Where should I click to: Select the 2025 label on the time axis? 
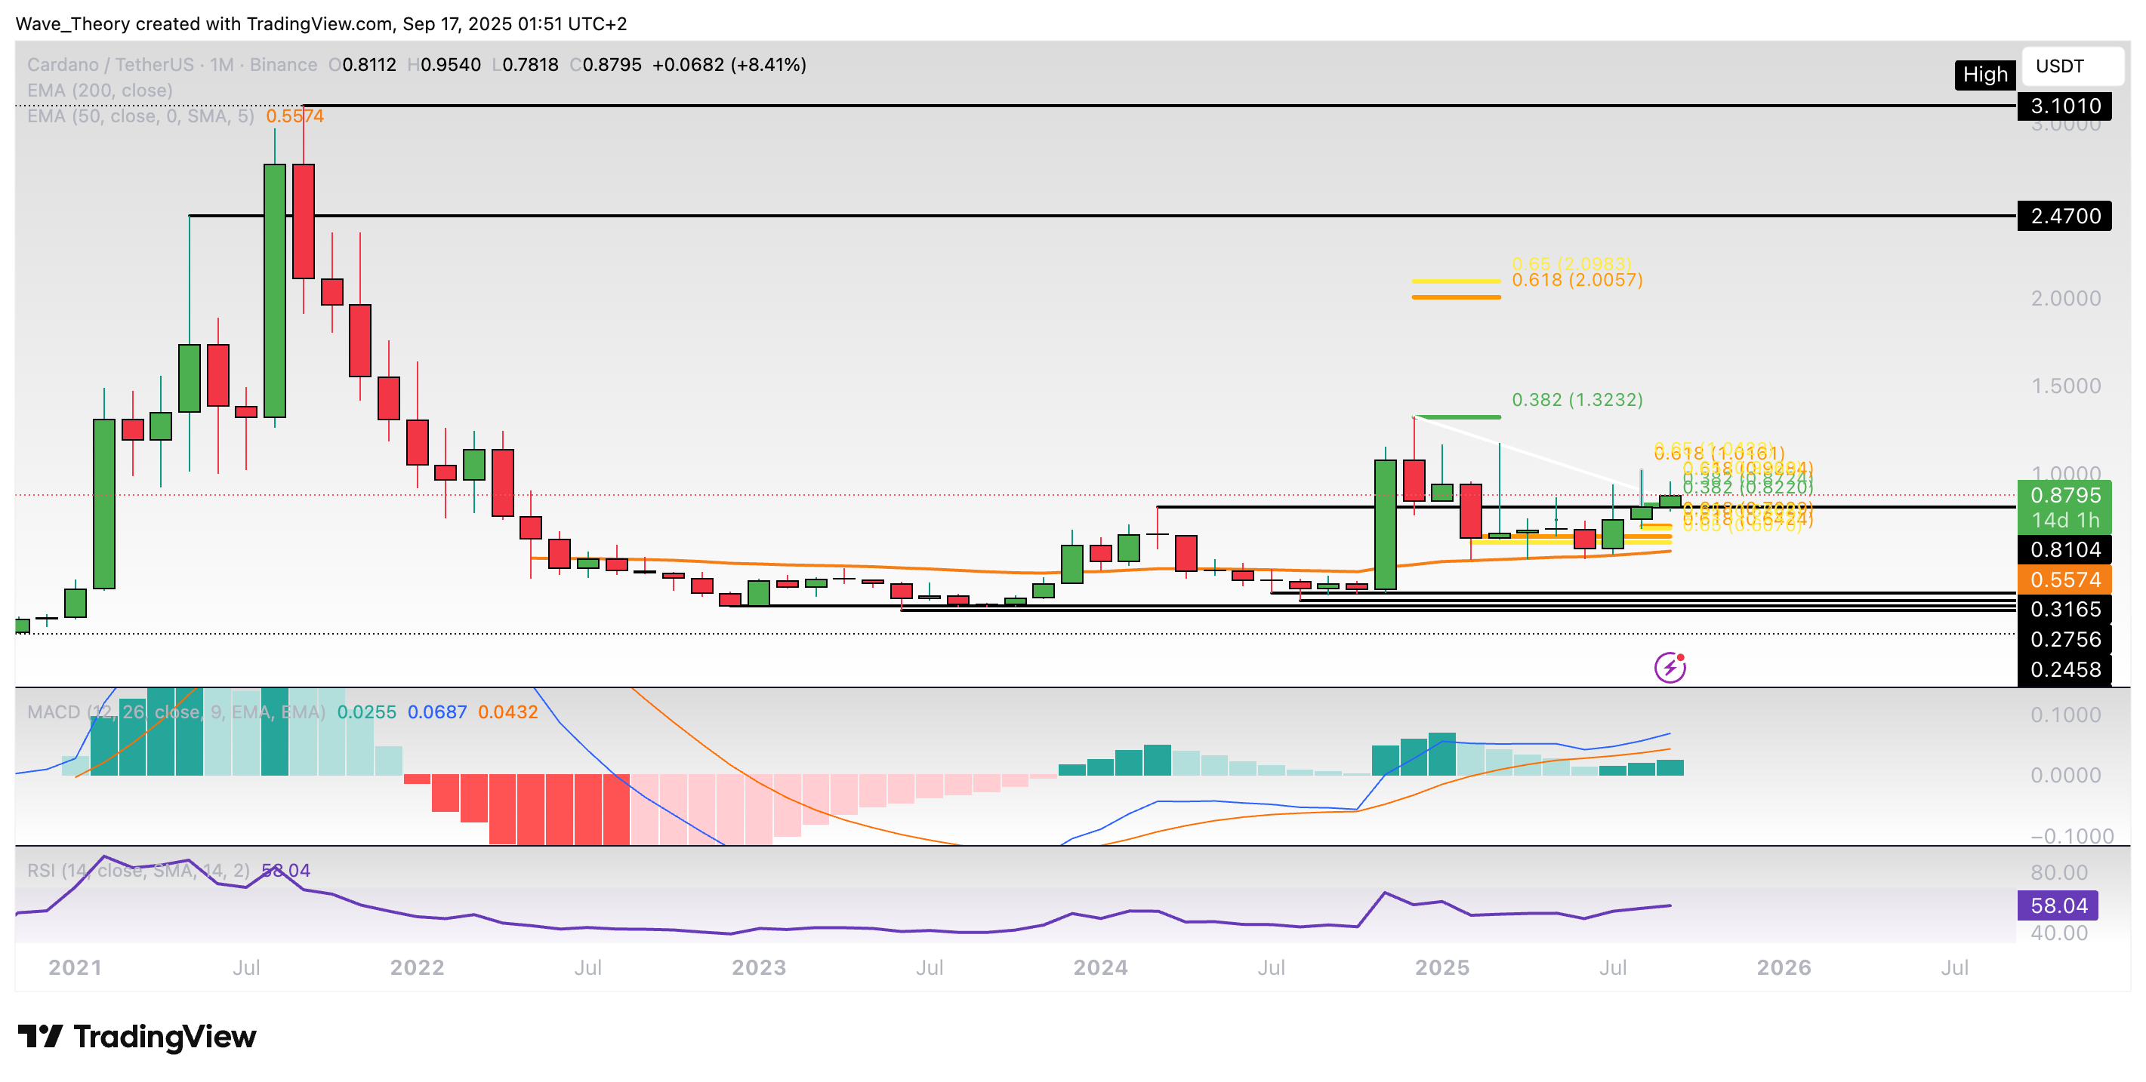coord(1444,967)
